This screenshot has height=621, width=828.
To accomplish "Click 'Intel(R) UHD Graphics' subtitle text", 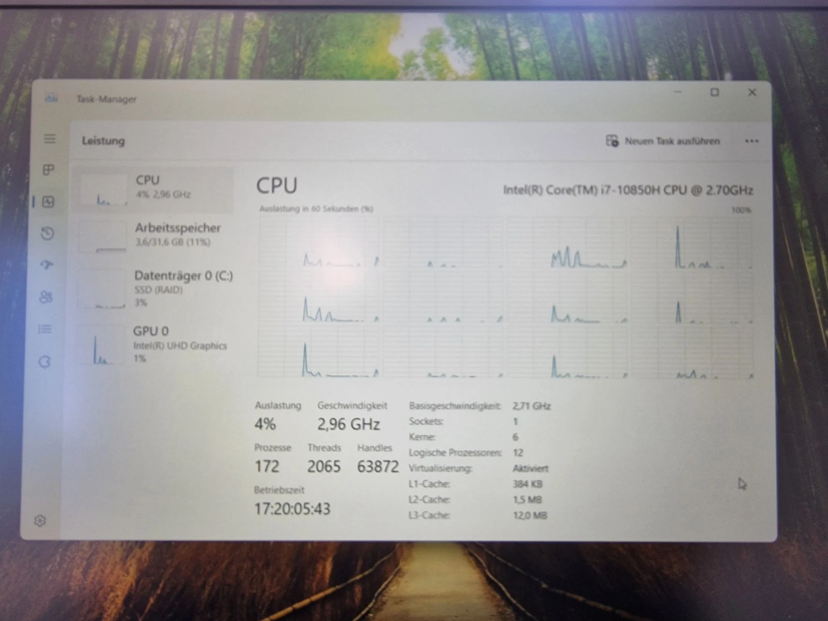I will 180,346.
